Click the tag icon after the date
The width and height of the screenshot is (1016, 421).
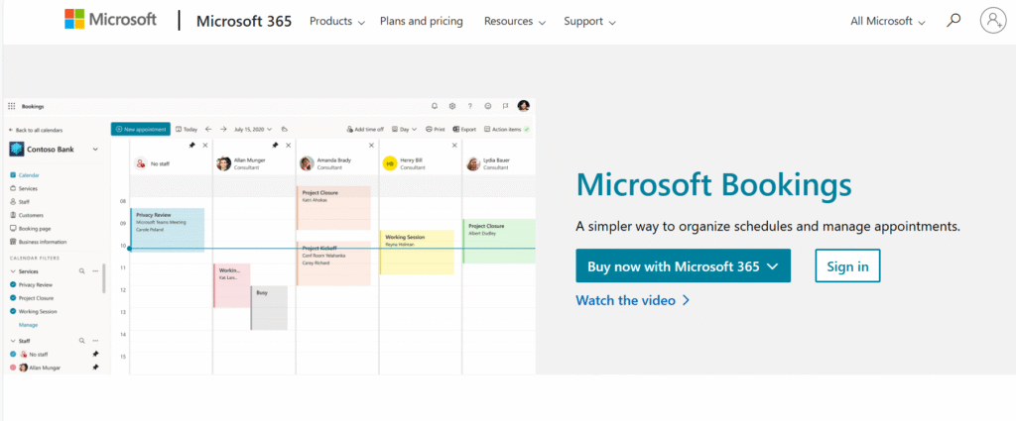point(285,130)
